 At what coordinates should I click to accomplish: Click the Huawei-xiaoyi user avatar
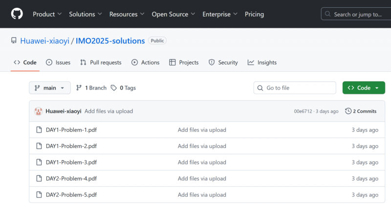point(38,111)
